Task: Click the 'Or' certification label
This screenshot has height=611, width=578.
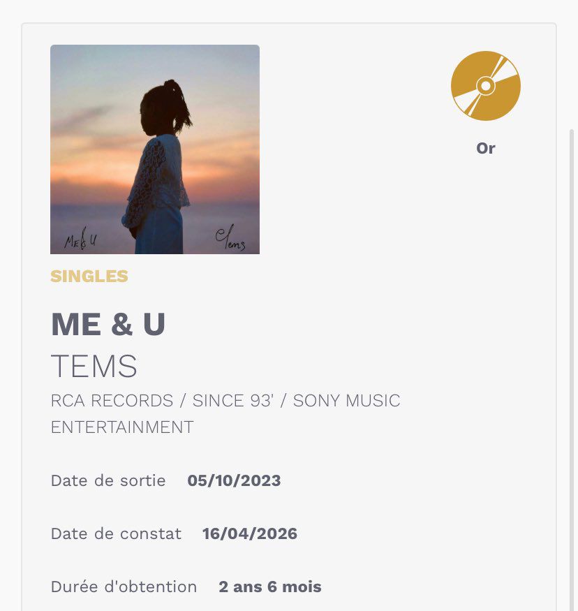Action: [485, 148]
